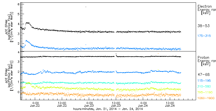216x111 pixels.
Task: Click the 12:00 Jan.23 time axis label
Action: pyautogui.click(x=116, y=104)
